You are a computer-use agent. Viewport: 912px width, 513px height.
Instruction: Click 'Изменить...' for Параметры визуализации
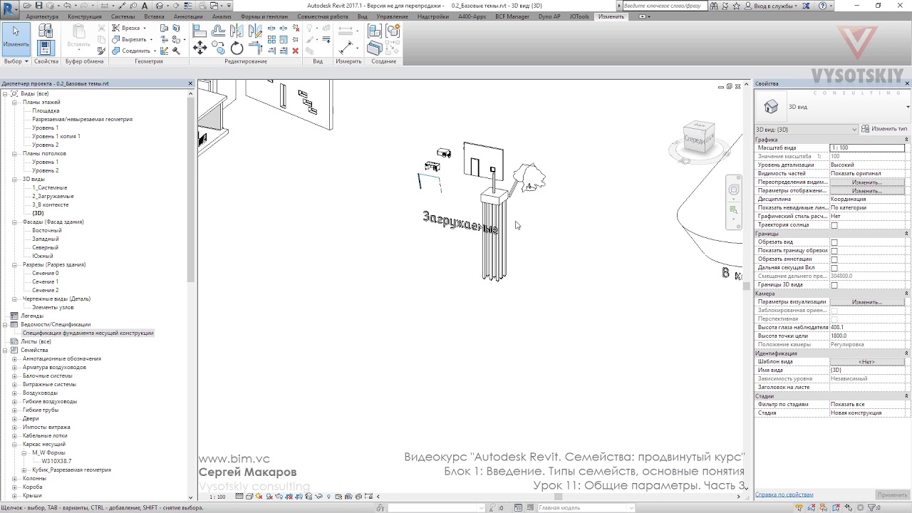coord(867,302)
